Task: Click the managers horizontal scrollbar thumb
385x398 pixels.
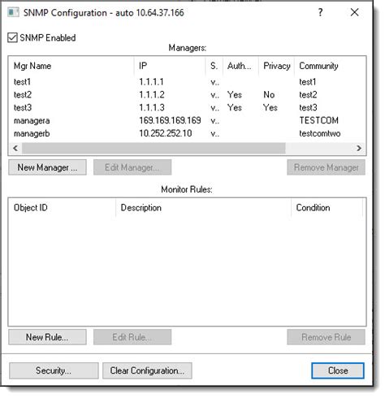Action: (x=154, y=148)
